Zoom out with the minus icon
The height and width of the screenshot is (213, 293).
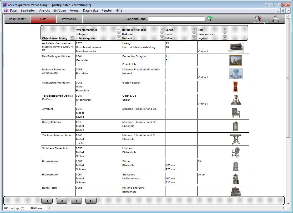12,208
